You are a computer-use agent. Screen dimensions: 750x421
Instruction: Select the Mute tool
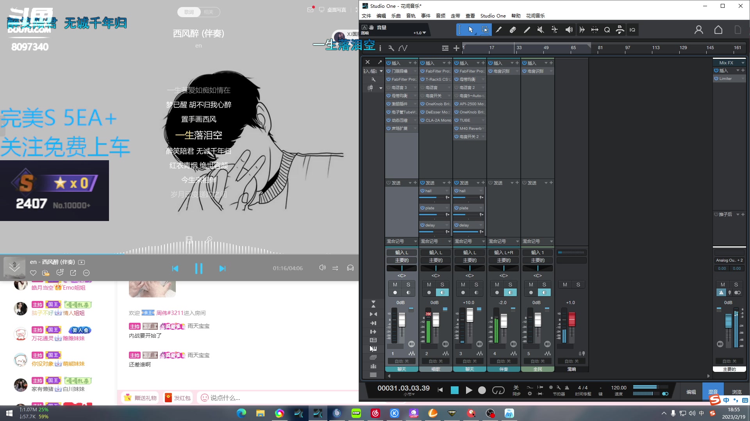pyautogui.click(x=541, y=30)
